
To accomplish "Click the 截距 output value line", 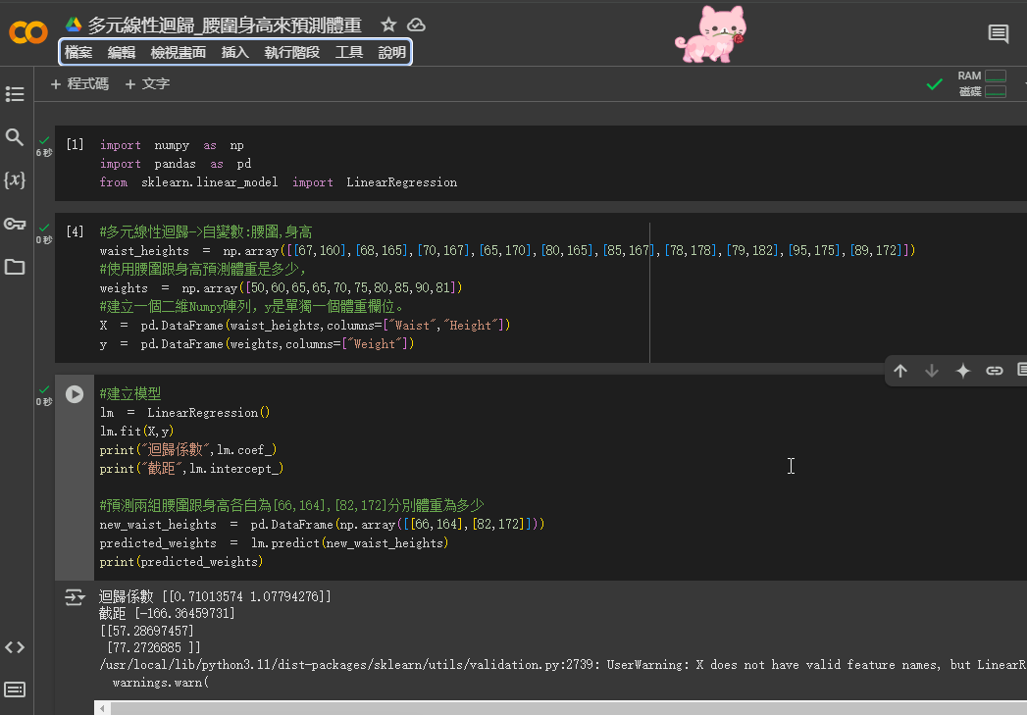I will click(x=167, y=614).
